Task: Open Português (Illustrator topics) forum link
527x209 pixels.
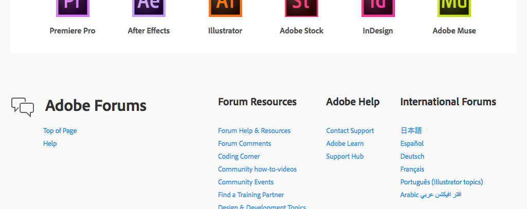Action: click(442, 182)
